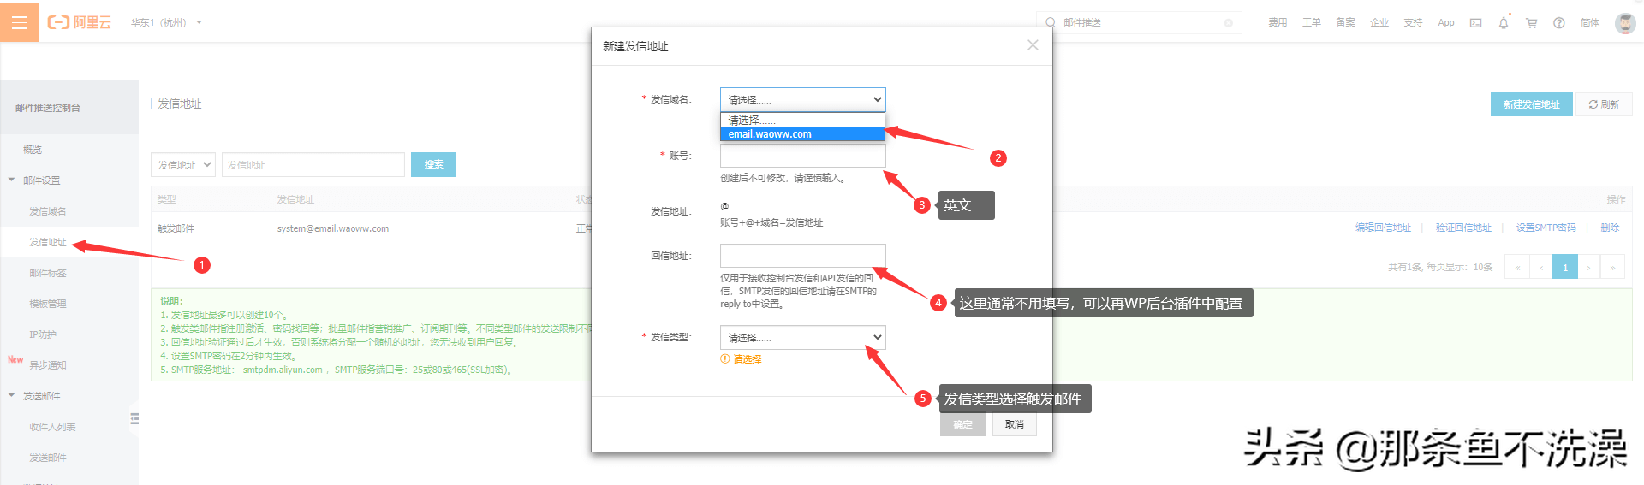1644x485 pixels.
Task: Close the 新建发信地址 dialog
Action: (x=1033, y=45)
